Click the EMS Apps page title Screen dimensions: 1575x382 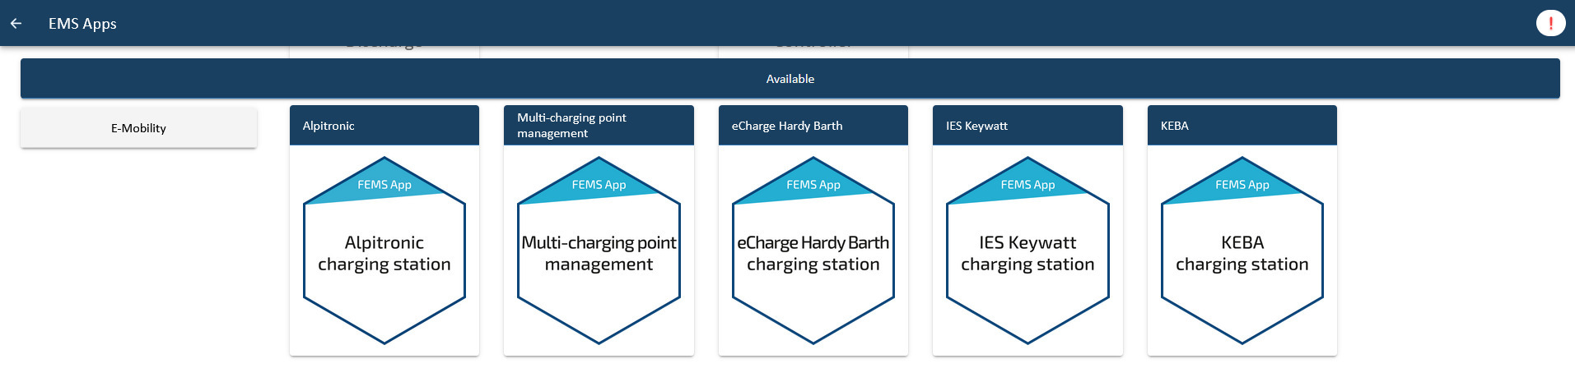(x=82, y=24)
